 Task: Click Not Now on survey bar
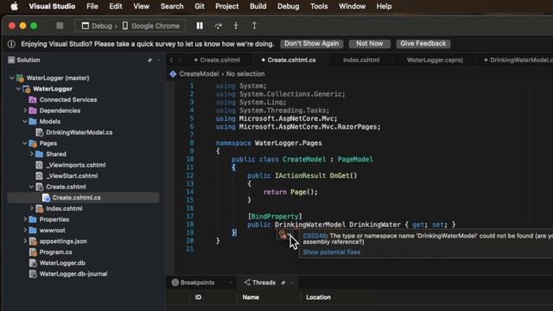point(369,44)
